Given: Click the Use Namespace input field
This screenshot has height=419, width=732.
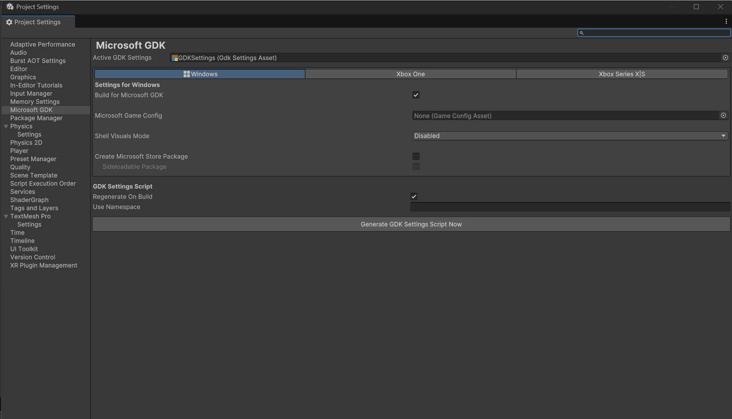Looking at the screenshot, I should [x=570, y=207].
